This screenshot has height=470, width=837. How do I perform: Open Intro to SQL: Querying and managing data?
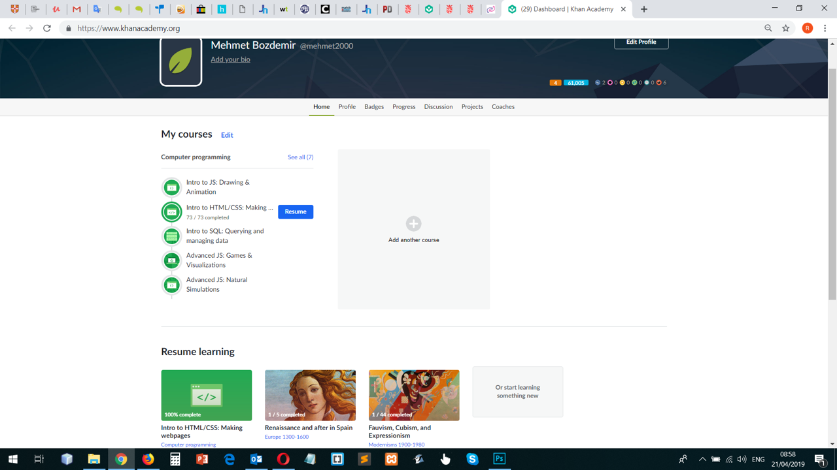click(225, 236)
